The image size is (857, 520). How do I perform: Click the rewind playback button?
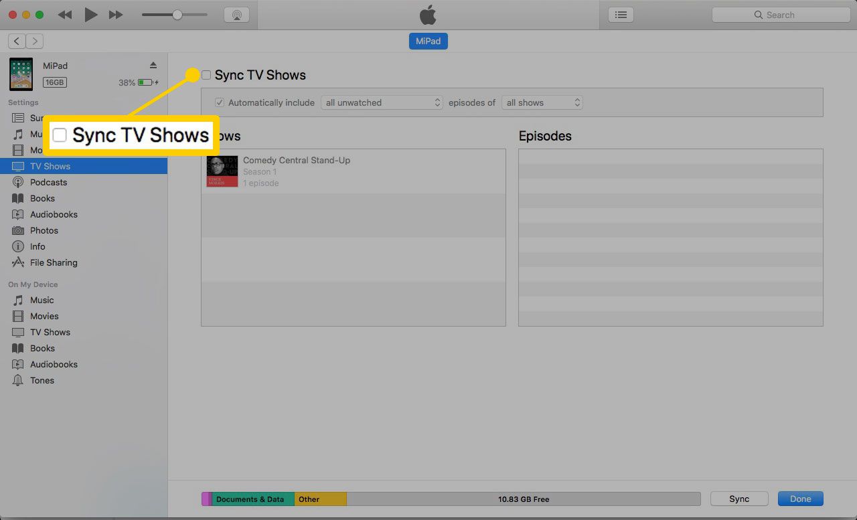(x=65, y=15)
